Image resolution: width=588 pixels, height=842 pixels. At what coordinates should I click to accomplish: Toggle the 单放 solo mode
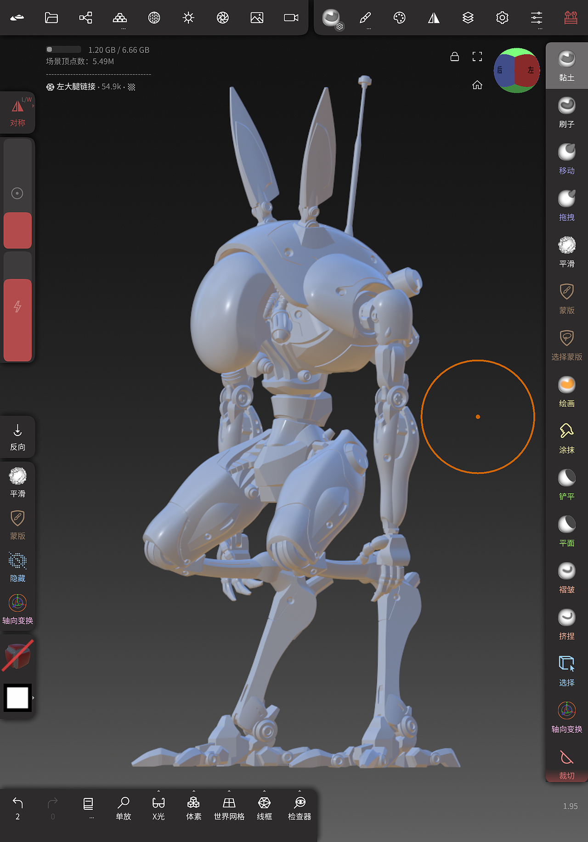point(124,809)
